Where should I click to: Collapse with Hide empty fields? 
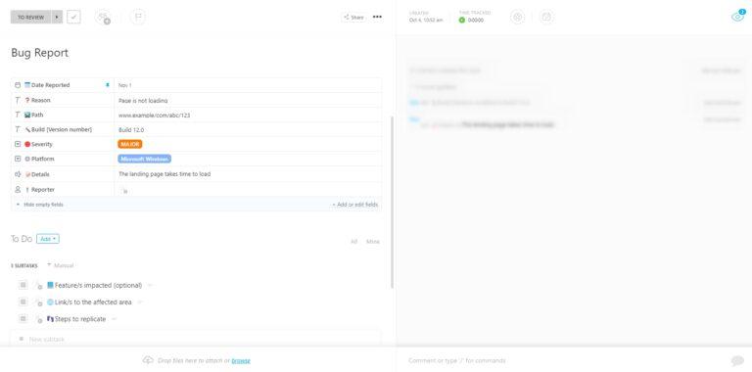pos(40,205)
